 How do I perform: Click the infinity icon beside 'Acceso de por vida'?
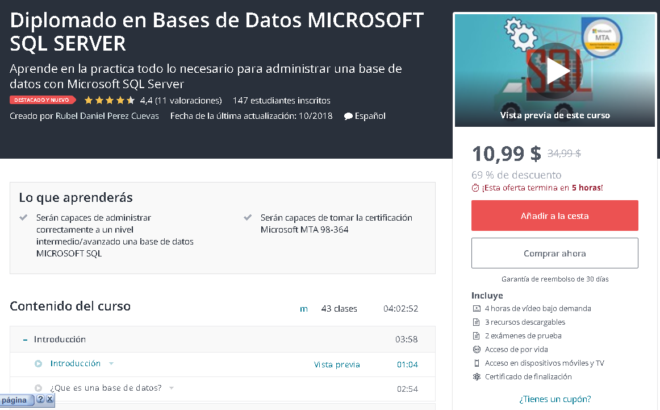click(x=476, y=349)
